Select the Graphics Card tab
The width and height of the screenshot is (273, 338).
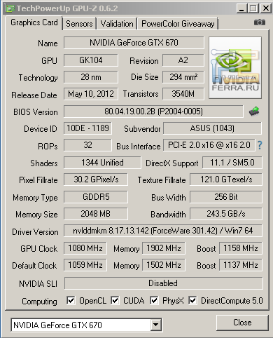(34, 22)
